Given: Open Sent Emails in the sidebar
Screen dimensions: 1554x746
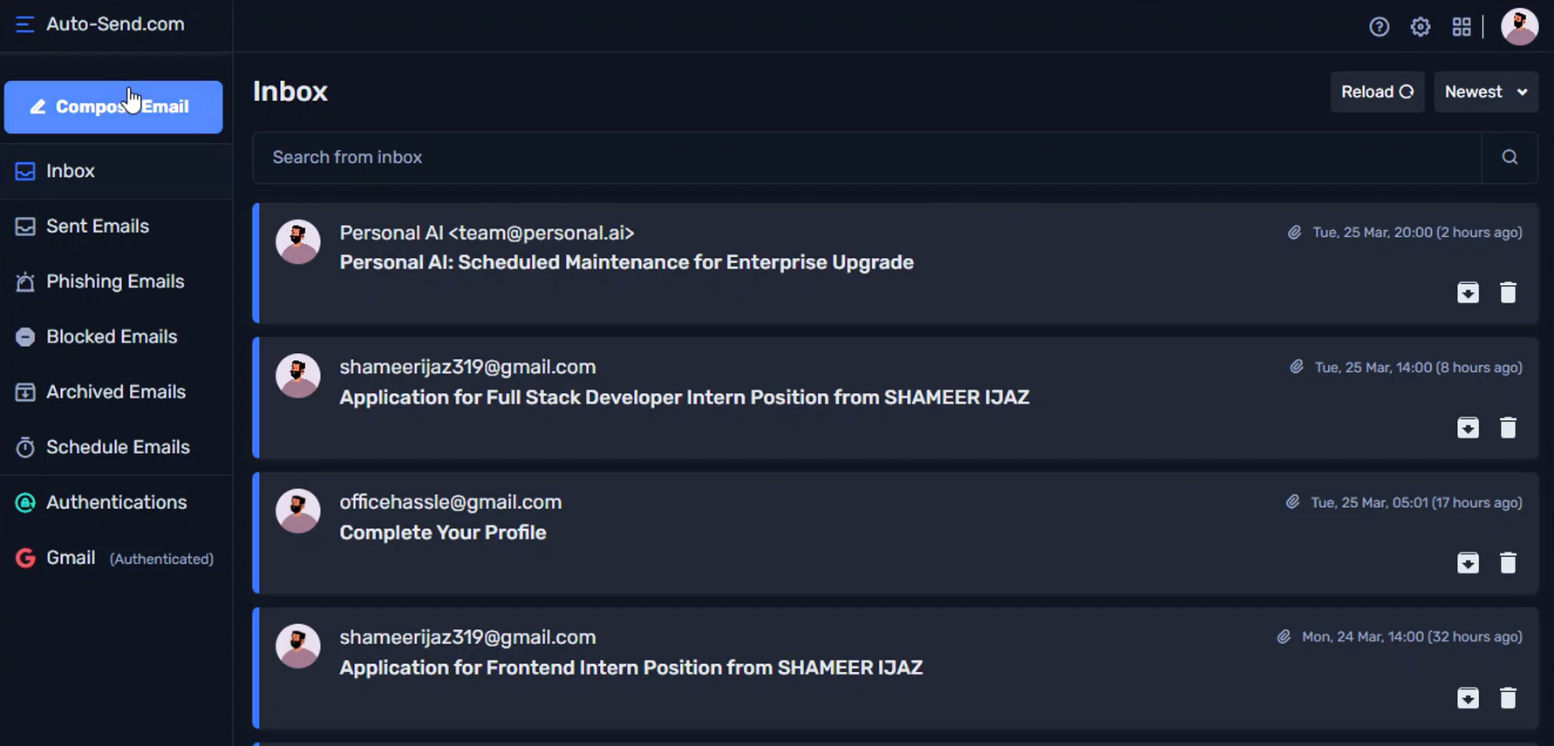Looking at the screenshot, I should 116,226.
